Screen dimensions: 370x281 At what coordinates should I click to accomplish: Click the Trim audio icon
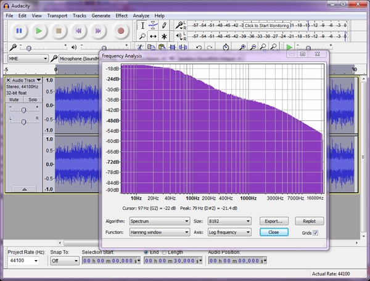coord(173,47)
